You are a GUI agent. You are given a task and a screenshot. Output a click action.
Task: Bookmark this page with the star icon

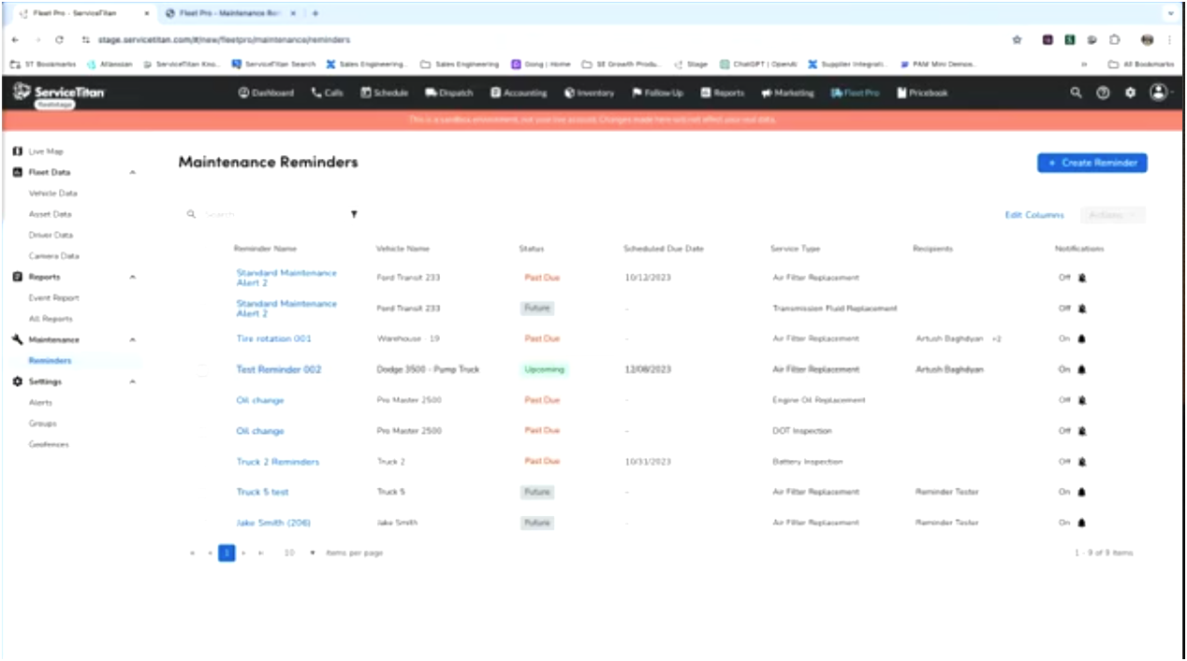(1017, 40)
